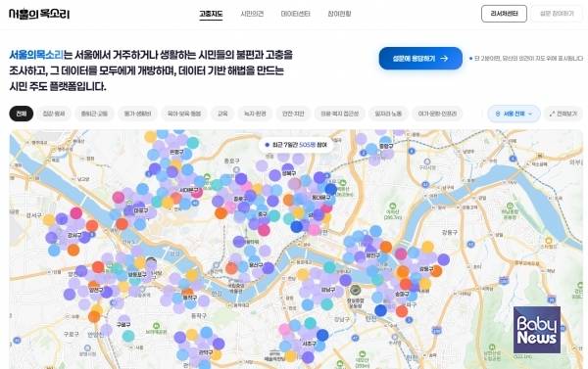The image size is (588, 369).
Task: Click the arrow icon in 설문에 응답하기
Action: point(444,59)
